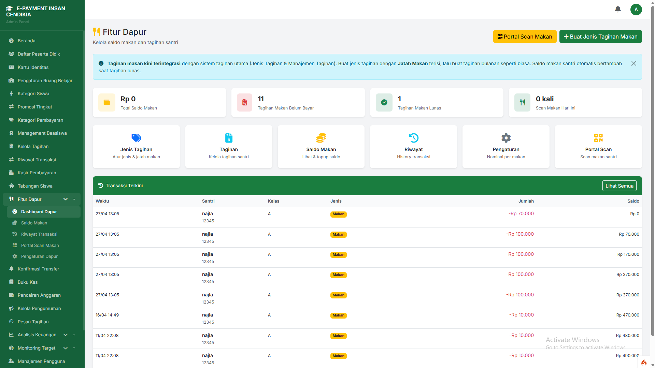This screenshot has width=655, height=368.
Task: Click the Tagihan Makan Belum Bayar icon
Action: [245, 102]
